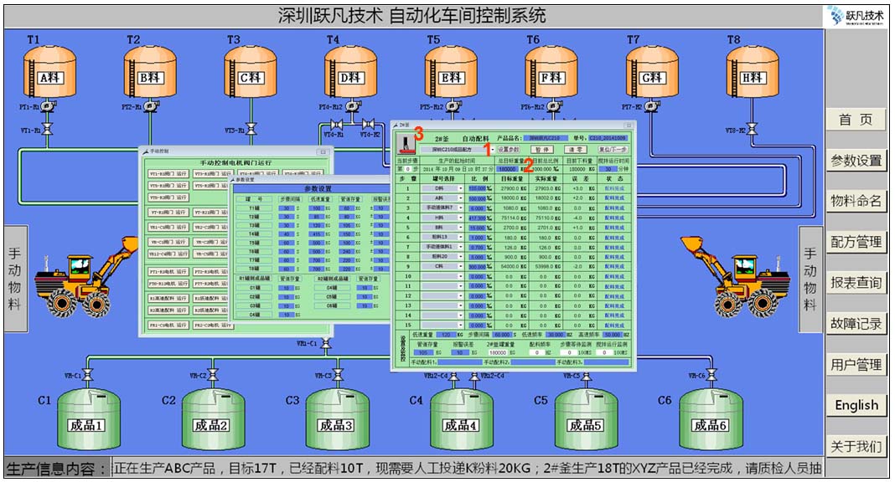Click right 手动物料 side panel
This screenshot has width=895, height=482.
(810, 279)
